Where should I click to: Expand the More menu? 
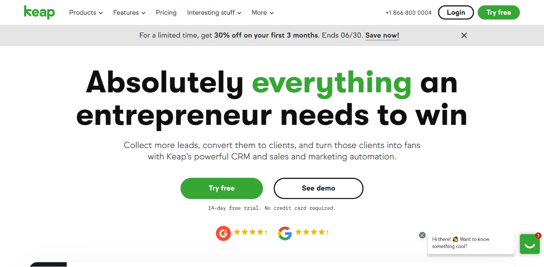coord(262,13)
